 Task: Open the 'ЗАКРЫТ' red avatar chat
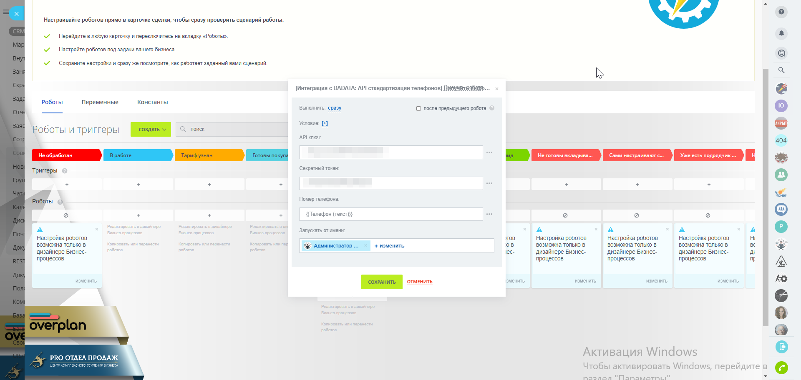[781, 123]
